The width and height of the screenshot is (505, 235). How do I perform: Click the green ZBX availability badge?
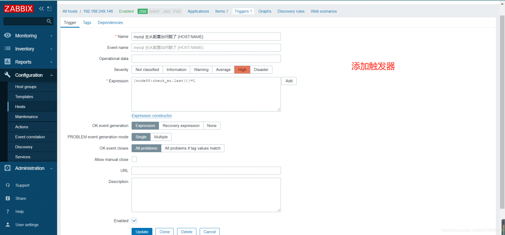142,11
